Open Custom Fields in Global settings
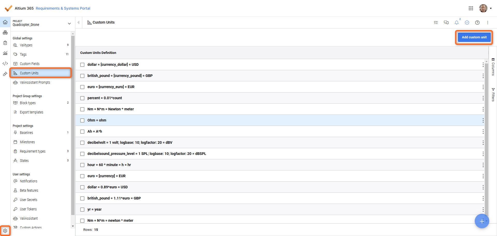Image resolution: width=497 pixels, height=236 pixels. (30, 64)
